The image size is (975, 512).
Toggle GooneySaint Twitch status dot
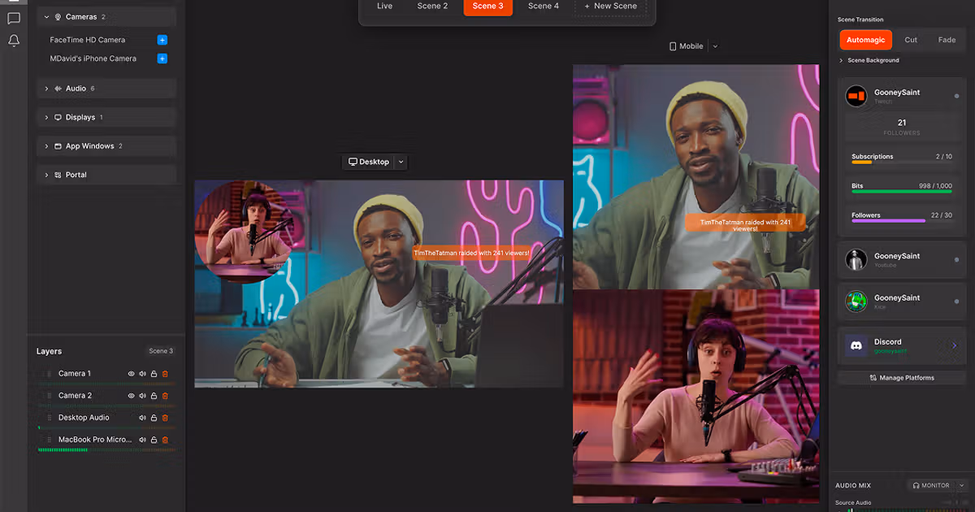pos(956,96)
